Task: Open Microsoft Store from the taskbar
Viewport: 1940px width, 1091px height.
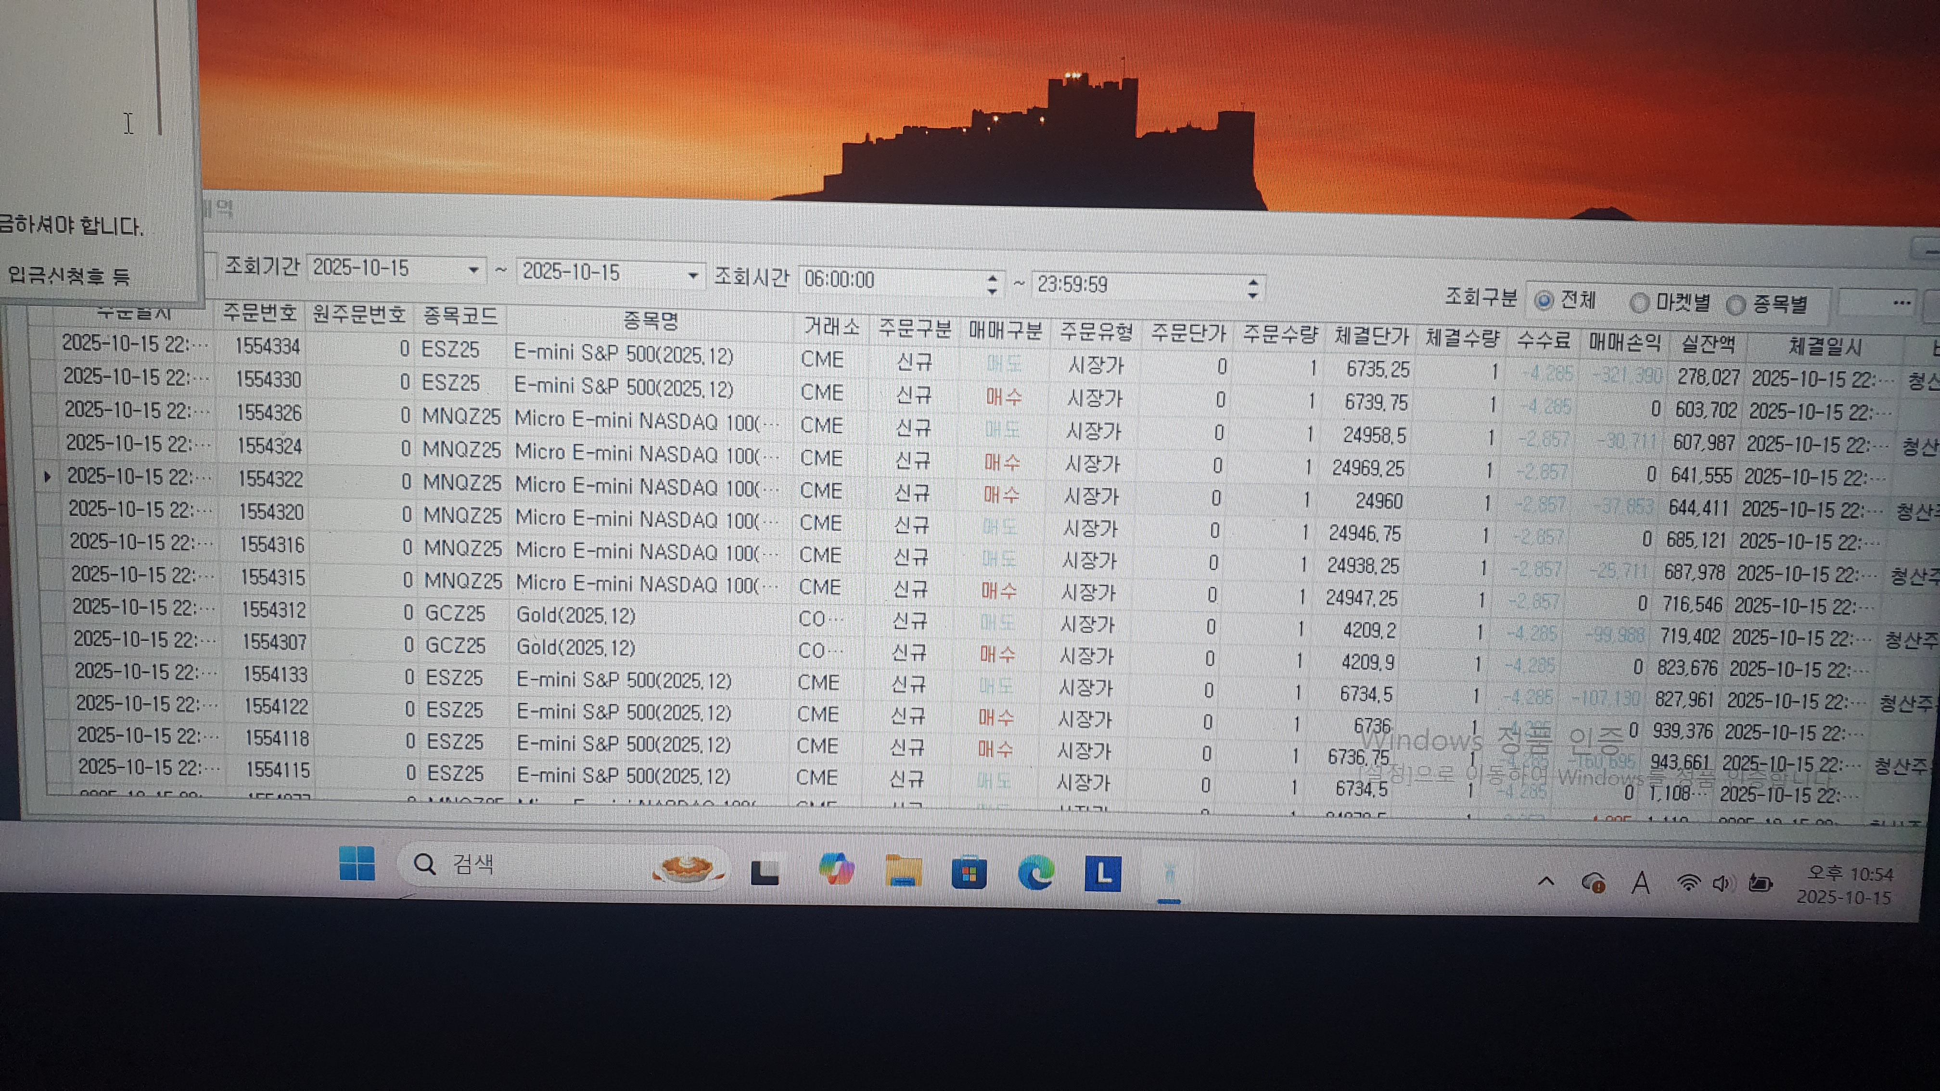Action: 969,873
